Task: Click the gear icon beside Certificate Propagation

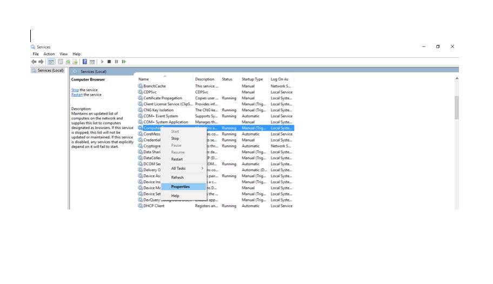Action: click(140, 98)
